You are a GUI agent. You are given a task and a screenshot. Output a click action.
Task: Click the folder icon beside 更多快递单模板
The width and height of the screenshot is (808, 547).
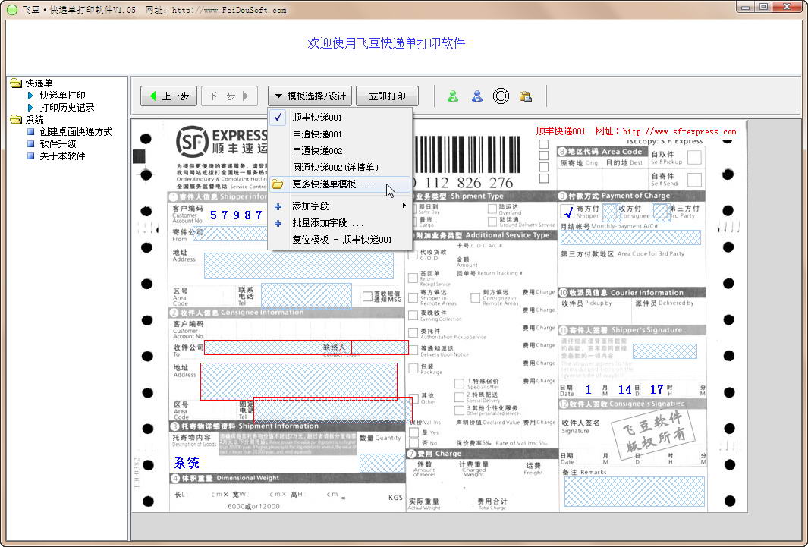278,184
